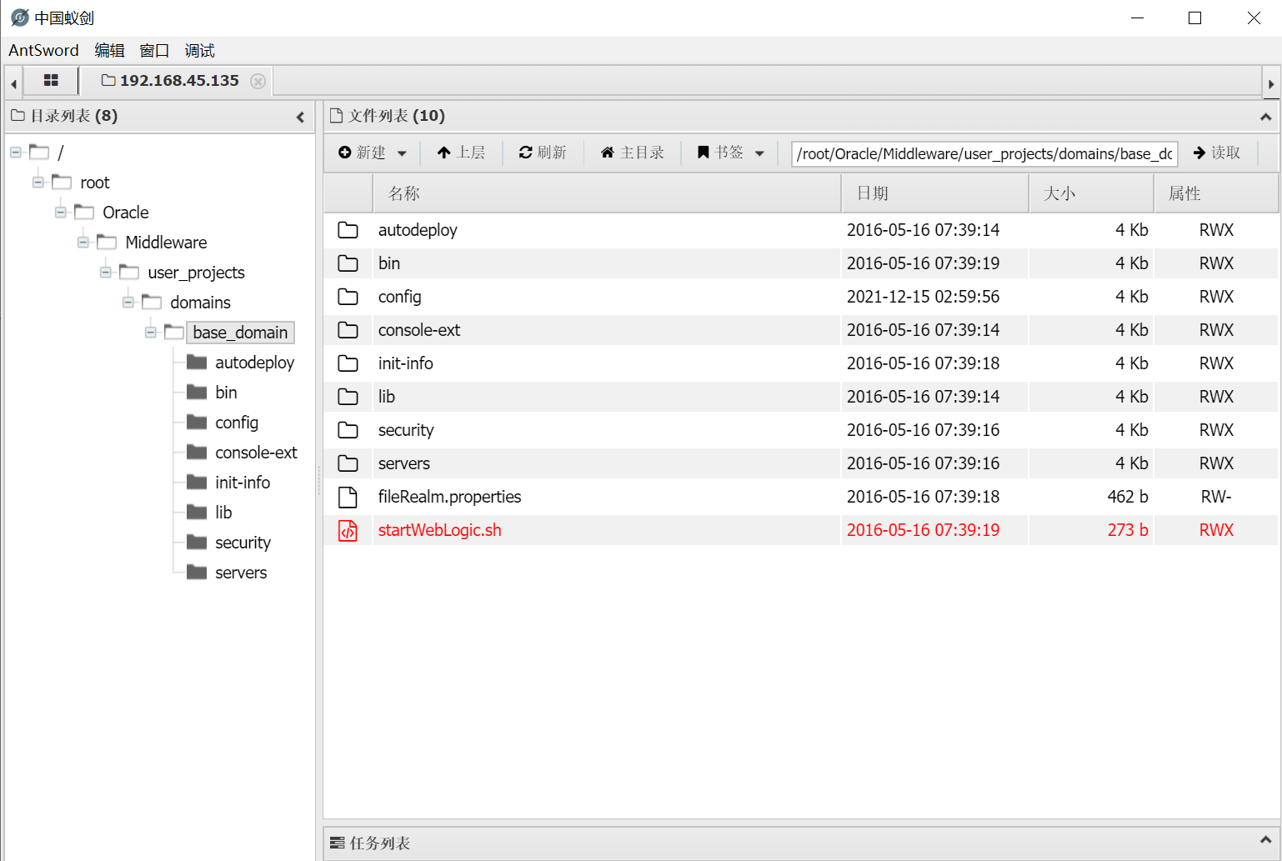Open the startWebLogic.sh script file icon

(348, 530)
